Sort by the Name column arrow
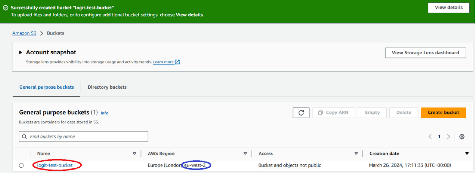The height and width of the screenshot is (173, 475). coord(134,154)
